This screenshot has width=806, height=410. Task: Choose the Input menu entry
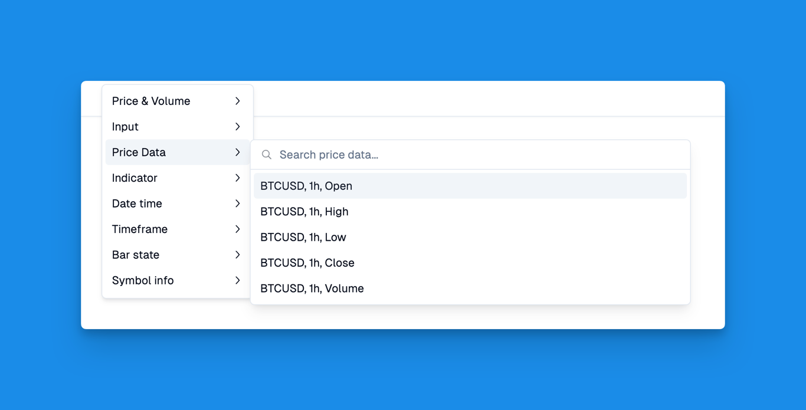pos(178,127)
